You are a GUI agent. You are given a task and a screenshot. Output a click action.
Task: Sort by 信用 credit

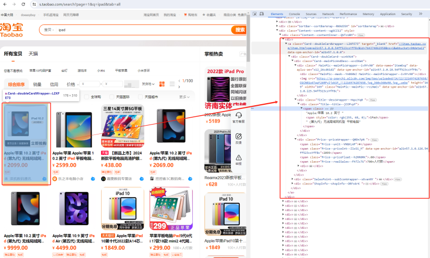pyautogui.click(x=54, y=84)
